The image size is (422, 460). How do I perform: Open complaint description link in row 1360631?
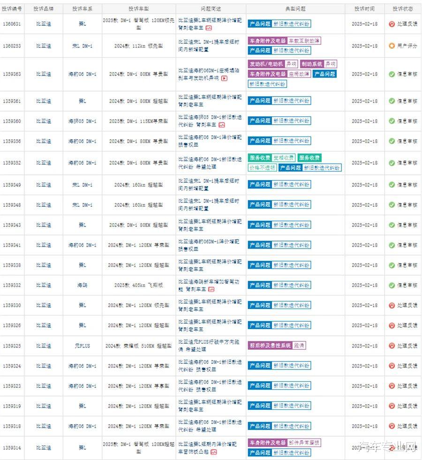click(x=210, y=24)
